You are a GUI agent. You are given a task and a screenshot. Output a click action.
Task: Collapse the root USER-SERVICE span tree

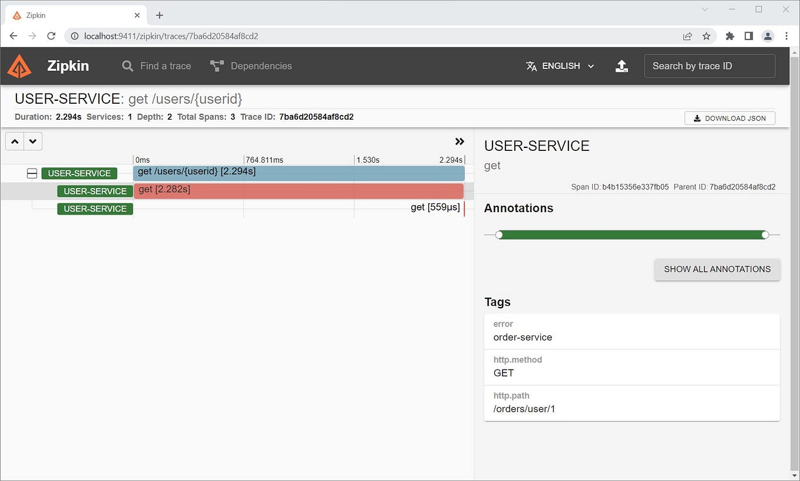coord(32,173)
